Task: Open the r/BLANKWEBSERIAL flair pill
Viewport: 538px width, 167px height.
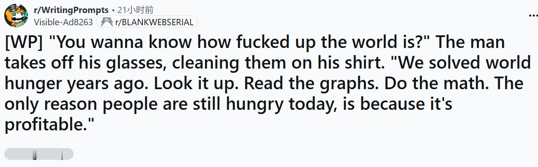Action: coord(147,22)
